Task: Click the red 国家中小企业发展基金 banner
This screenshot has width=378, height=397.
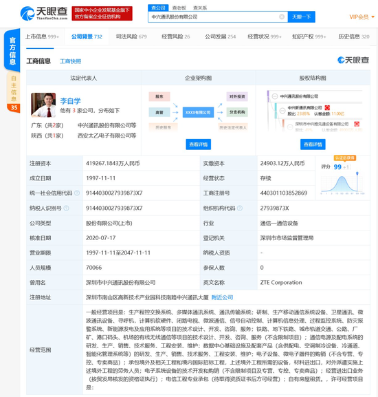Action: [102, 14]
